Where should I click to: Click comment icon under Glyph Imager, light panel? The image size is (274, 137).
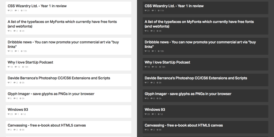click(14, 98)
